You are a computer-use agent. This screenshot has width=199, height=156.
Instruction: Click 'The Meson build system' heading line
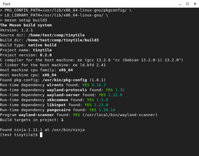[26, 25]
